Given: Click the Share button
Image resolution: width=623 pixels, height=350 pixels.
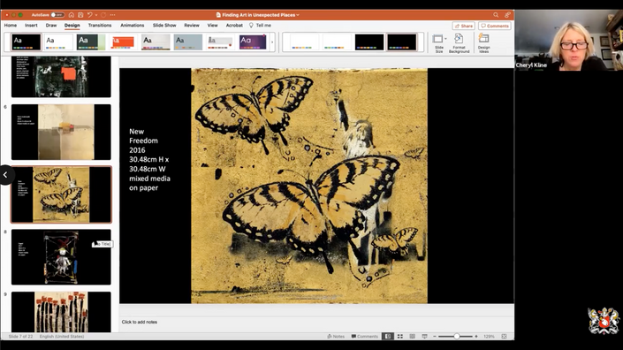Looking at the screenshot, I should point(463,26).
